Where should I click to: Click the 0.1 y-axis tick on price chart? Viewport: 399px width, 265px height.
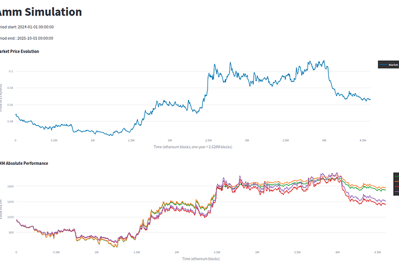tap(10, 71)
